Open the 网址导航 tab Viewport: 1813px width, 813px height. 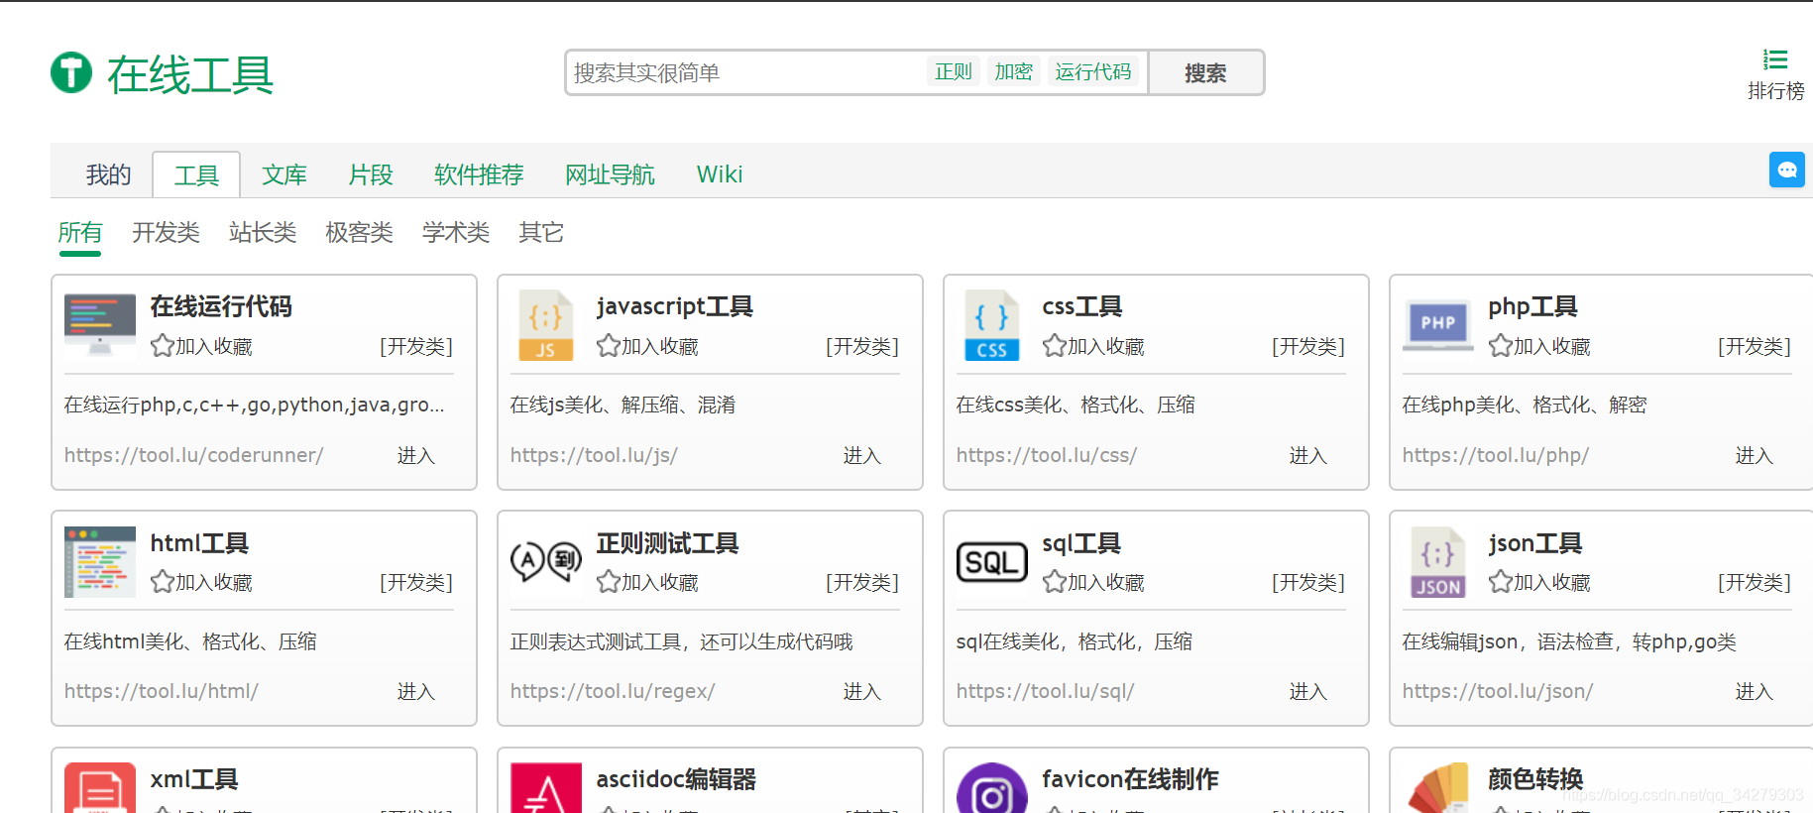point(610,174)
